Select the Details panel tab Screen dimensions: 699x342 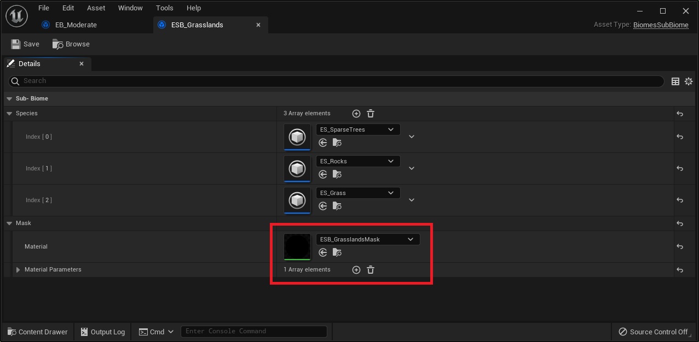pos(30,64)
